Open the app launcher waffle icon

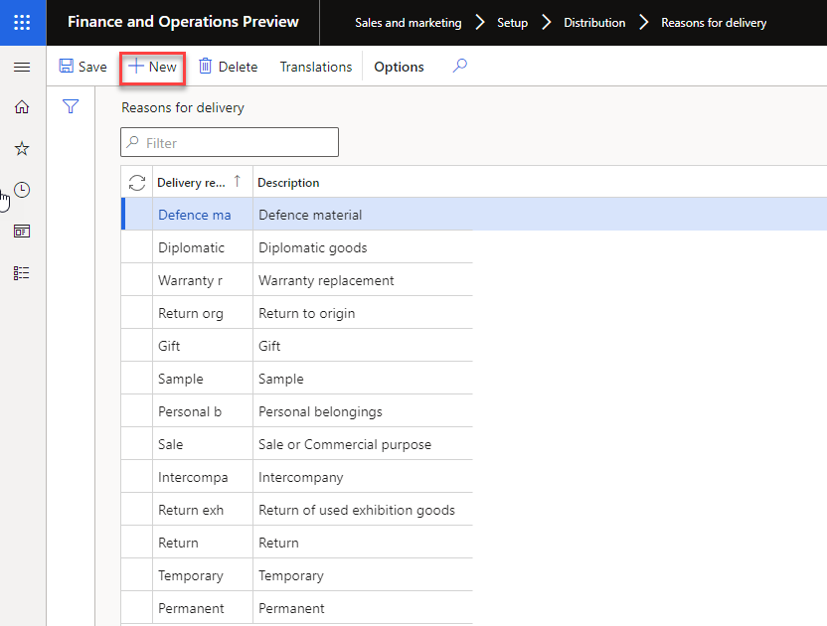tap(22, 22)
